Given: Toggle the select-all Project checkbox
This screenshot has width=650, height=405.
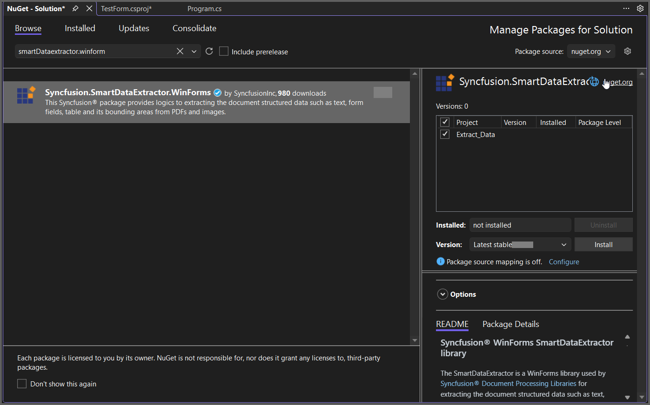Looking at the screenshot, I should pos(445,122).
